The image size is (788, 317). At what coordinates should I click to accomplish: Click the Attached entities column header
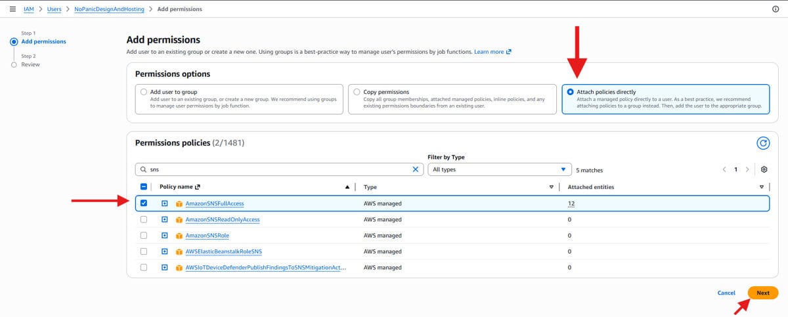[x=590, y=187]
